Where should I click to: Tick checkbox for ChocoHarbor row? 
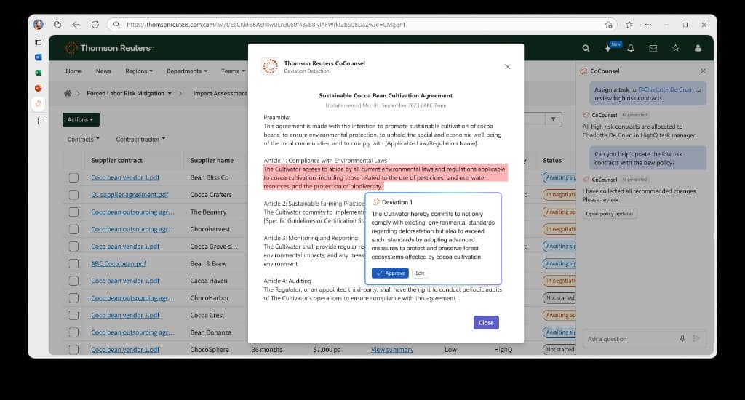pyautogui.click(x=73, y=298)
